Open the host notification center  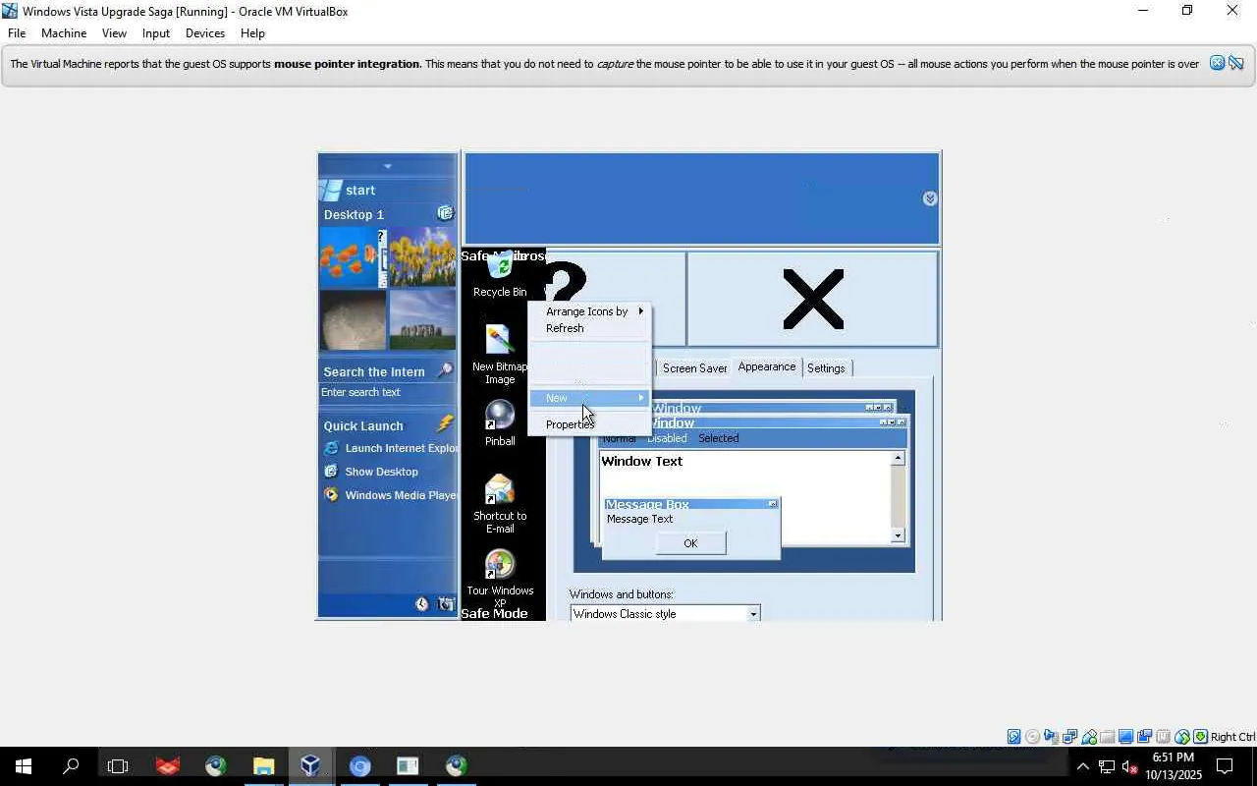point(1226,766)
